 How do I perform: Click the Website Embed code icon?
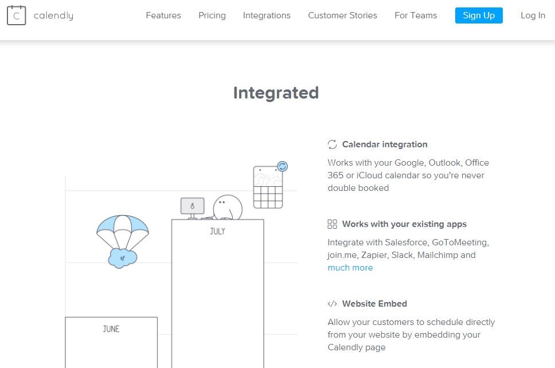click(x=332, y=304)
